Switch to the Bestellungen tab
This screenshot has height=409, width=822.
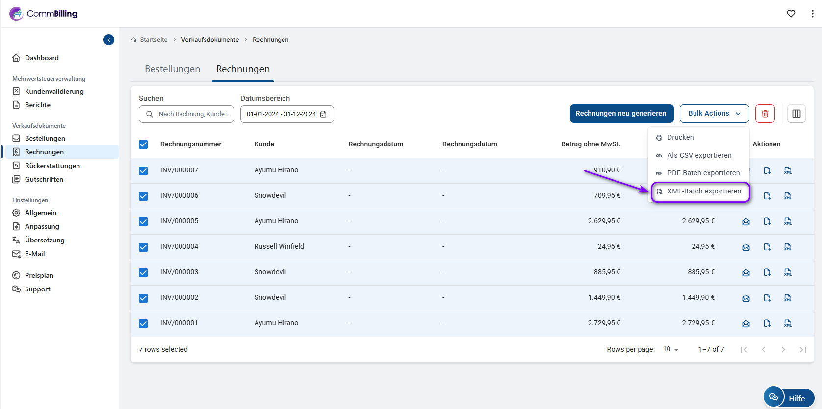point(172,69)
